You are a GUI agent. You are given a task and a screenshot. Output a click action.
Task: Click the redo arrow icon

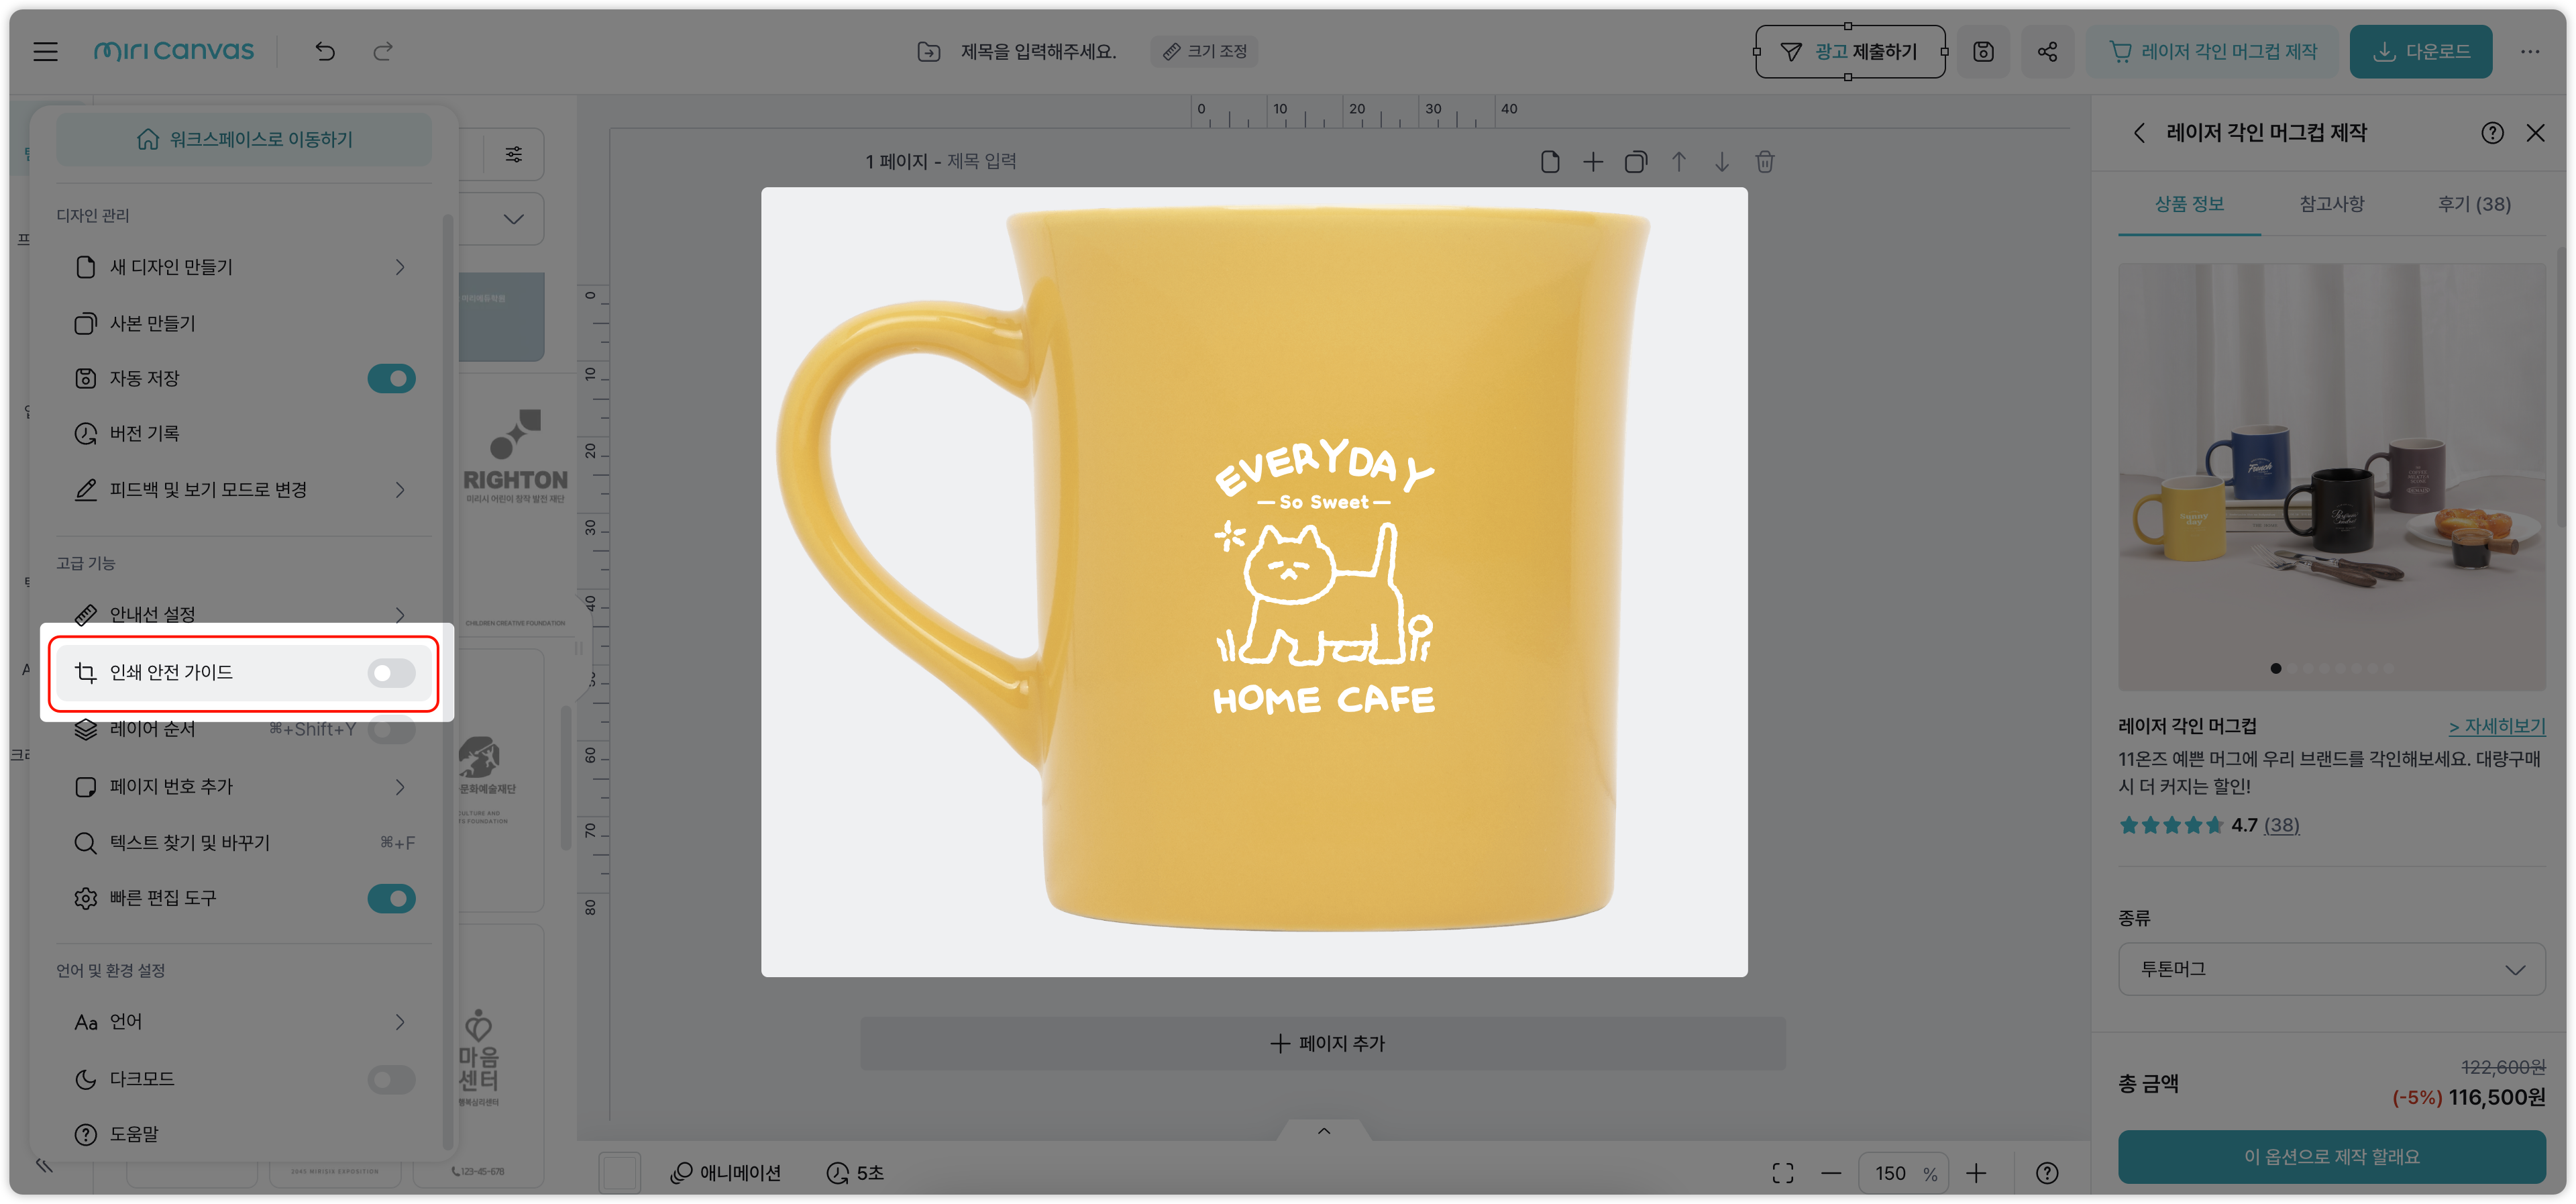coord(383,51)
